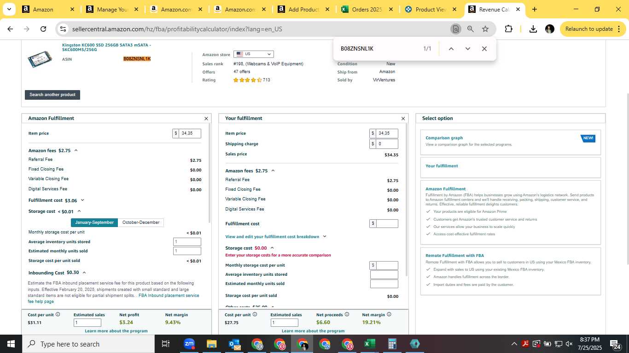This screenshot has width=629, height=353.
Task: Open Chrome downloads
Action: pyautogui.click(x=533, y=29)
